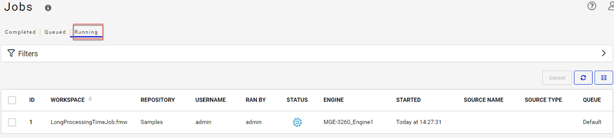Click the running status gear icon
This screenshot has height=138, width=614.
[x=297, y=122]
